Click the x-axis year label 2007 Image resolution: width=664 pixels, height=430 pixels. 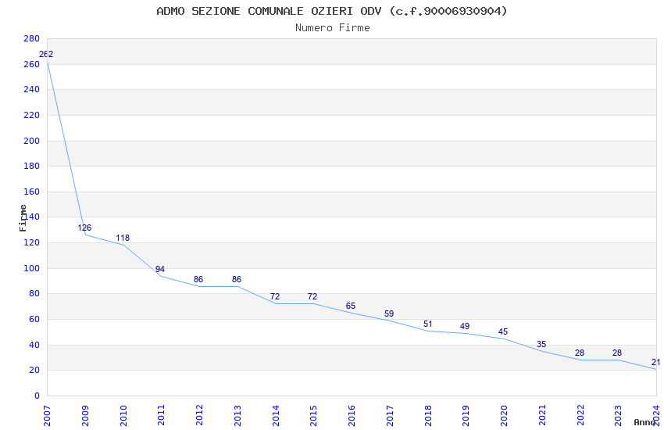point(47,416)
